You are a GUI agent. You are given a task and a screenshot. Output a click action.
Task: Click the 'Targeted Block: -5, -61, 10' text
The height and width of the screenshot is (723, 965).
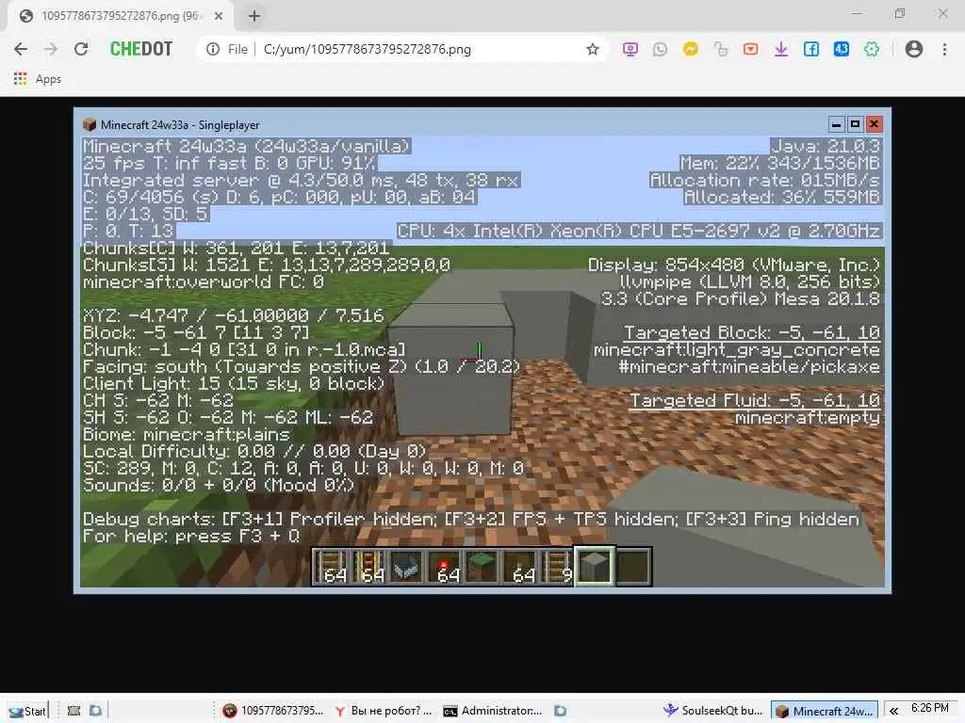point(751,332)
